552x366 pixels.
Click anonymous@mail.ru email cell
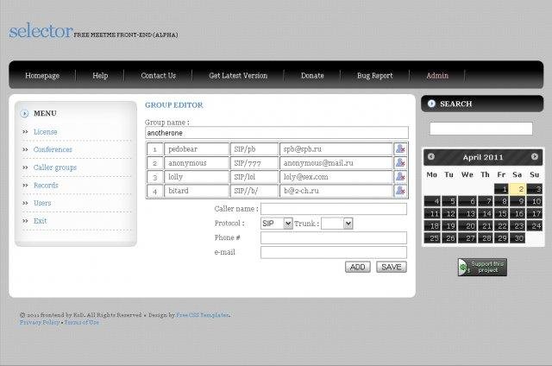point(336,163)
